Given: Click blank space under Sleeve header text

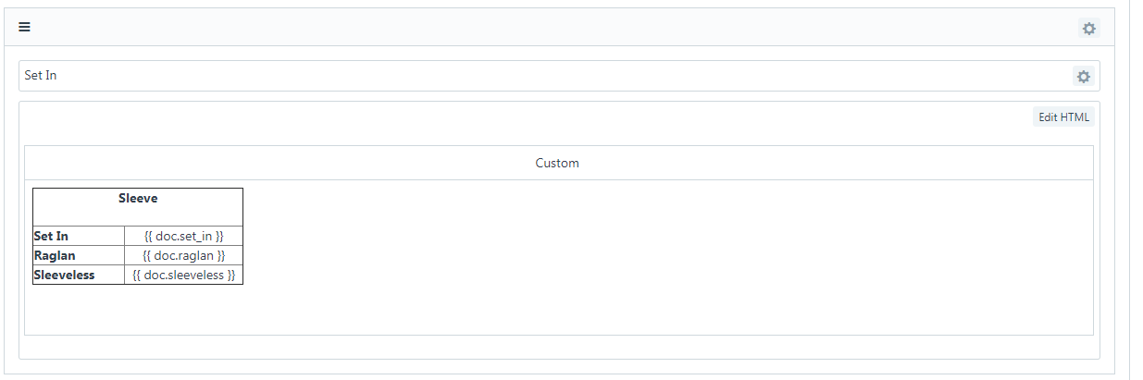Looking at the screenshot, I should [138, 217].
